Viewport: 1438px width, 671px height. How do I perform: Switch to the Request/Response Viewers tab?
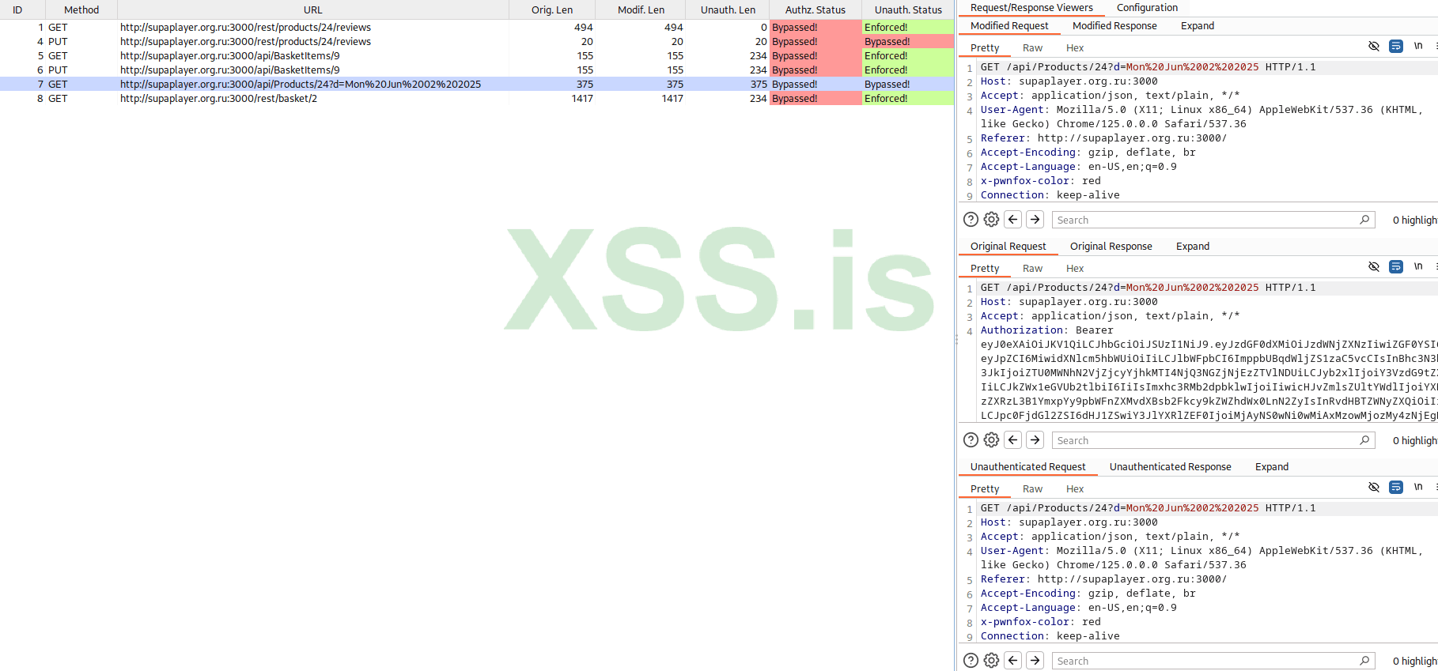click(1031, 8)
